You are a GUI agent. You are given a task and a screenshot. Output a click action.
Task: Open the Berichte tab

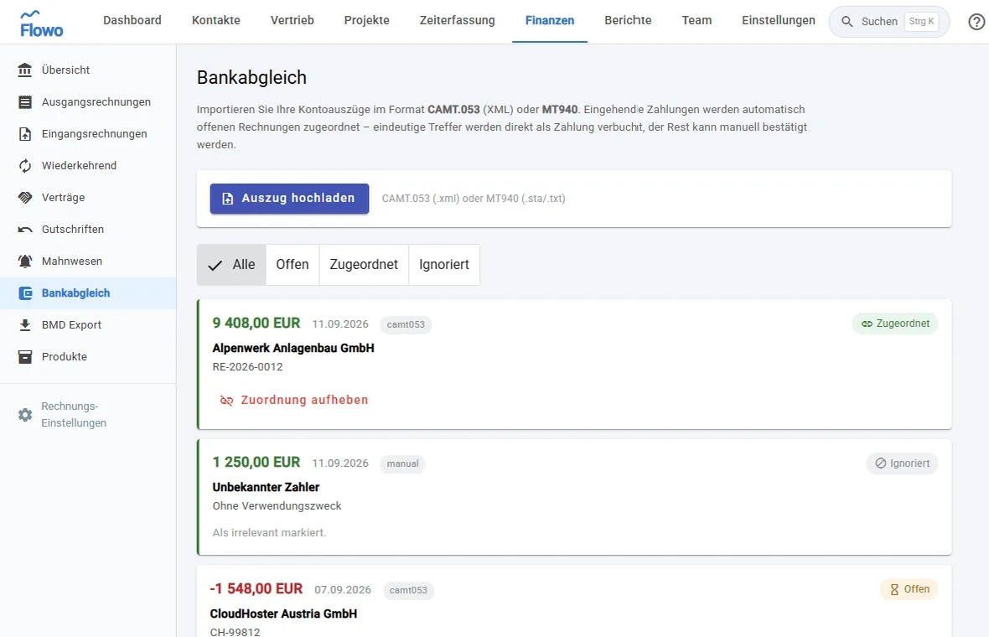pyautogui.click(x=628, y=21)
